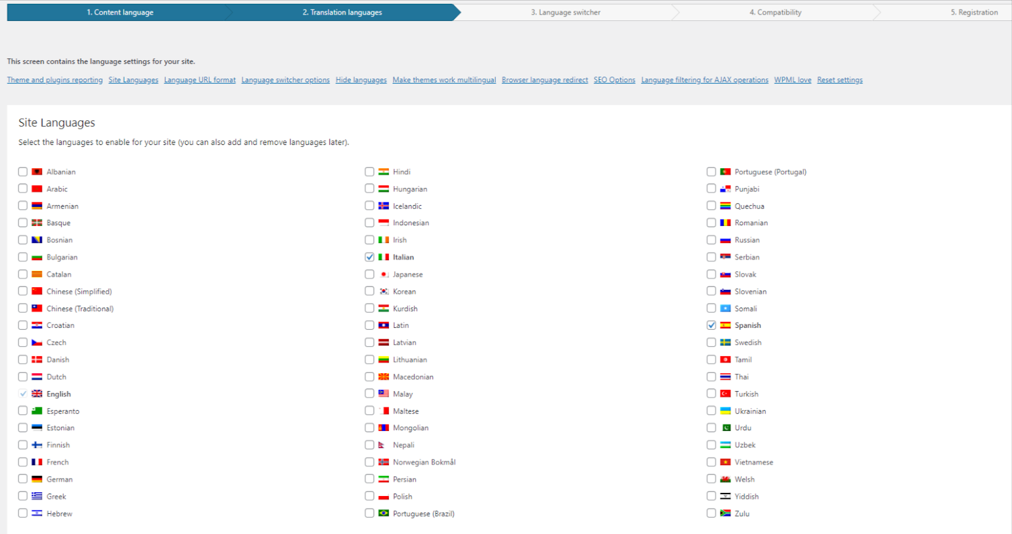Click the Esperanto green flag icon
Screen dimensions: 1012x534
pyautogui.click(x=37, y=411)
